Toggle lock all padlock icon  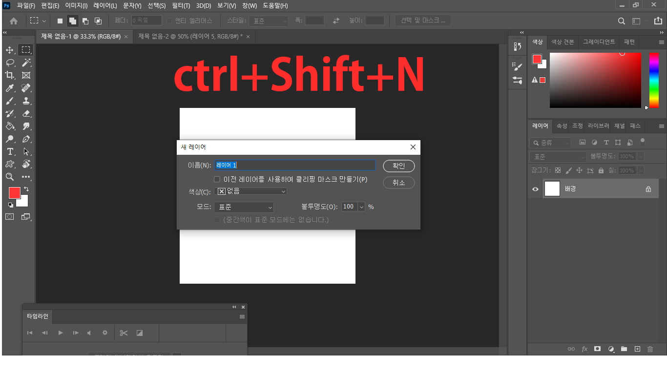(x=601, y=170)
